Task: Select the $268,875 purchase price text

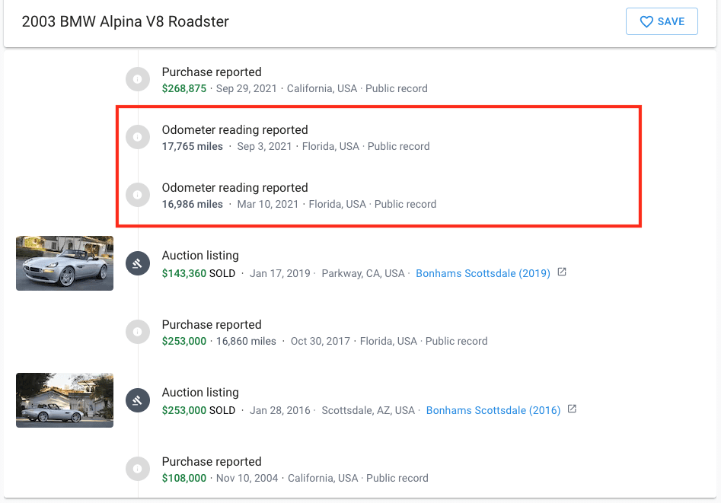Action: click(x=183, y=88)
